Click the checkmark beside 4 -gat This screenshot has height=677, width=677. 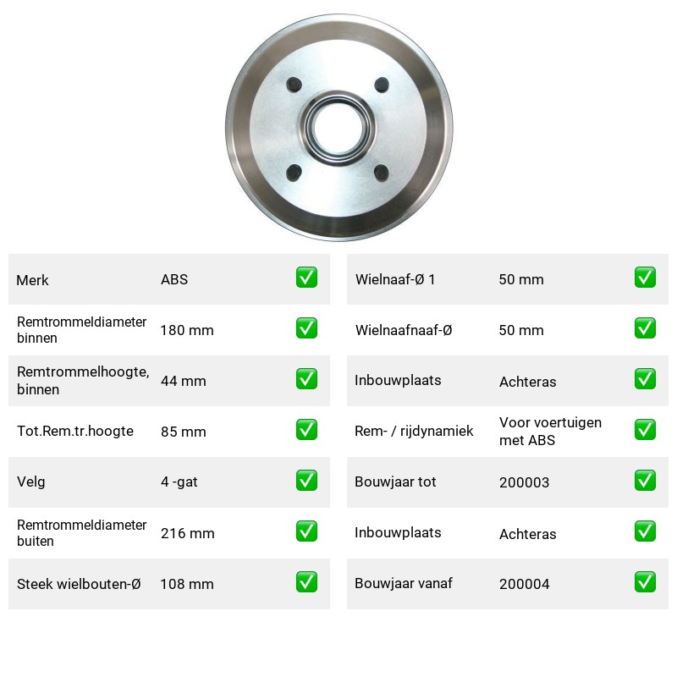pos(306,481)
